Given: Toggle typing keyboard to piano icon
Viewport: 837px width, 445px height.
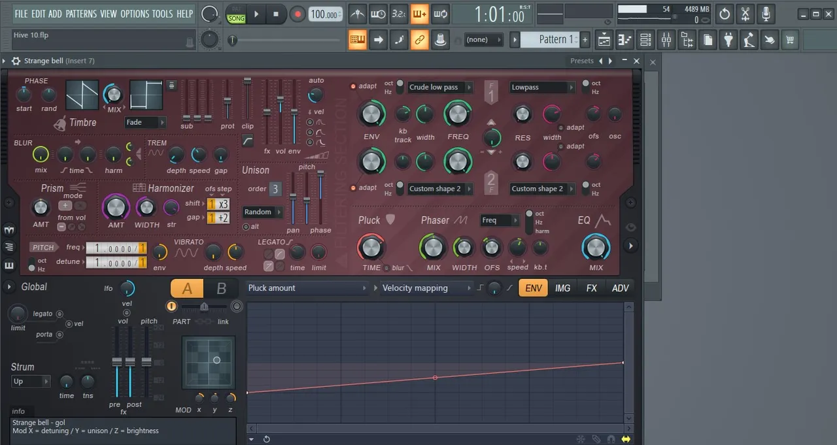Looking at the screenshot, I should pyautogui.click(x=357, y=40).
